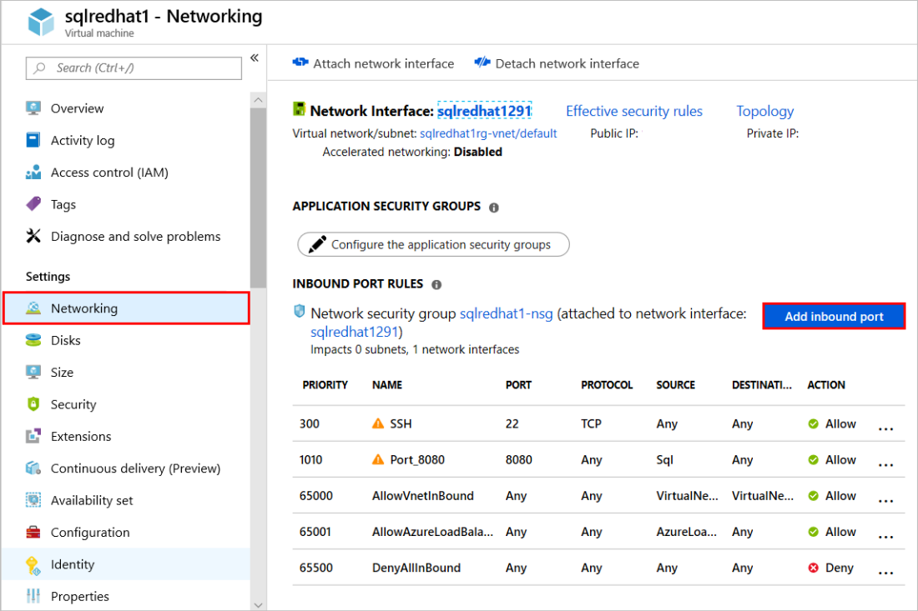
Task: Click the Overview monitor icon in sidebar
Action: 33,108
